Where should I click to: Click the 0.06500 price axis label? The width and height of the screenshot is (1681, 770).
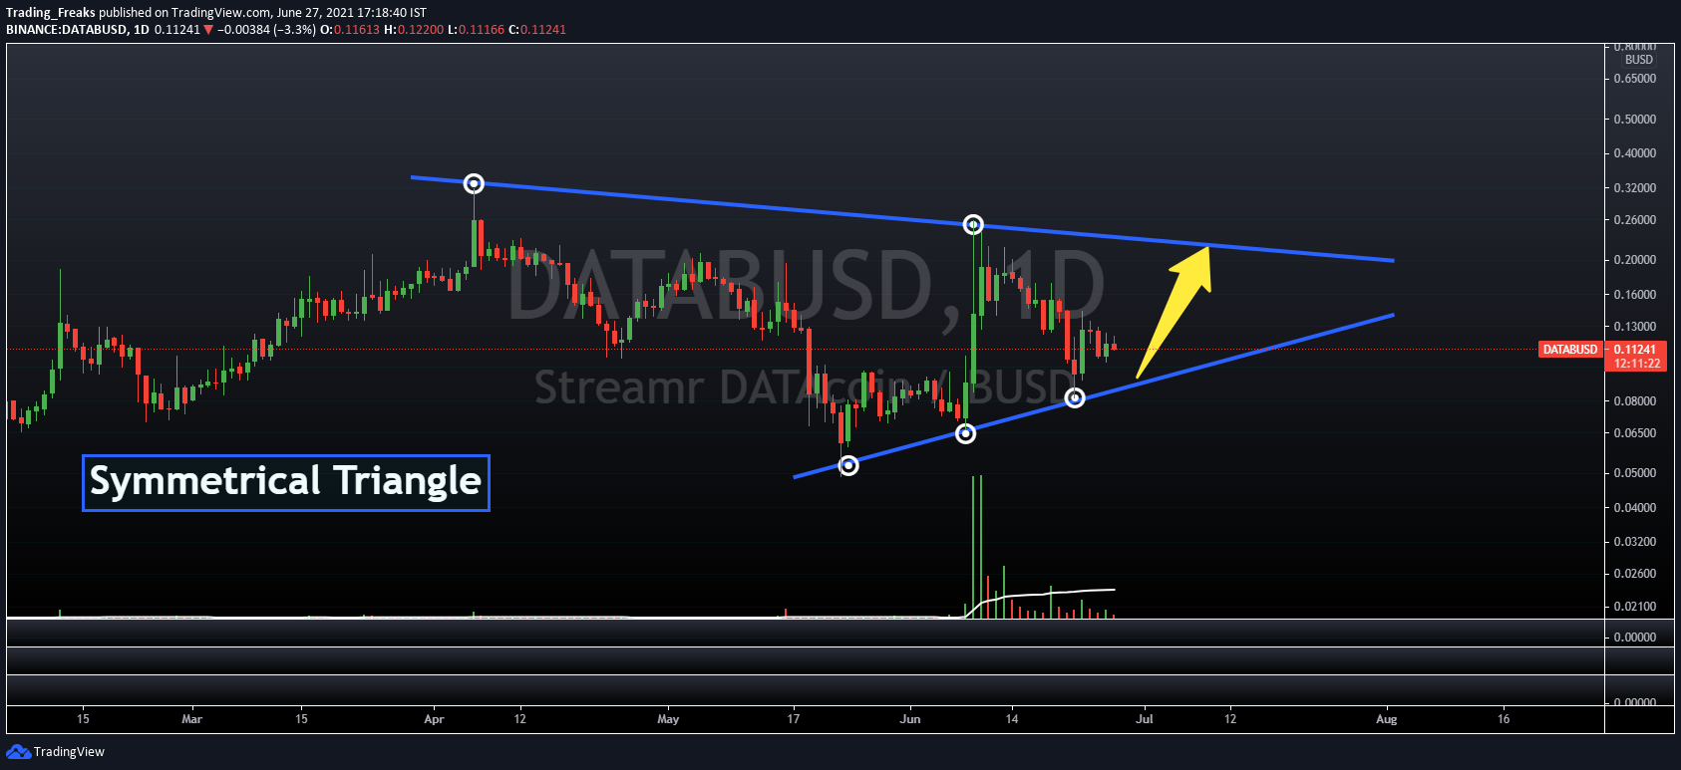1635,433
